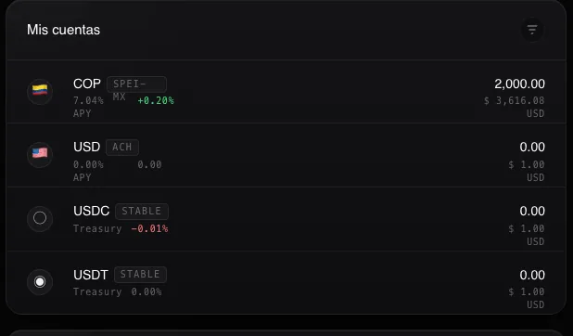Click the SPEI-MX badge on COP
This screenshot has width=573, height=336.
coord(136,84)
